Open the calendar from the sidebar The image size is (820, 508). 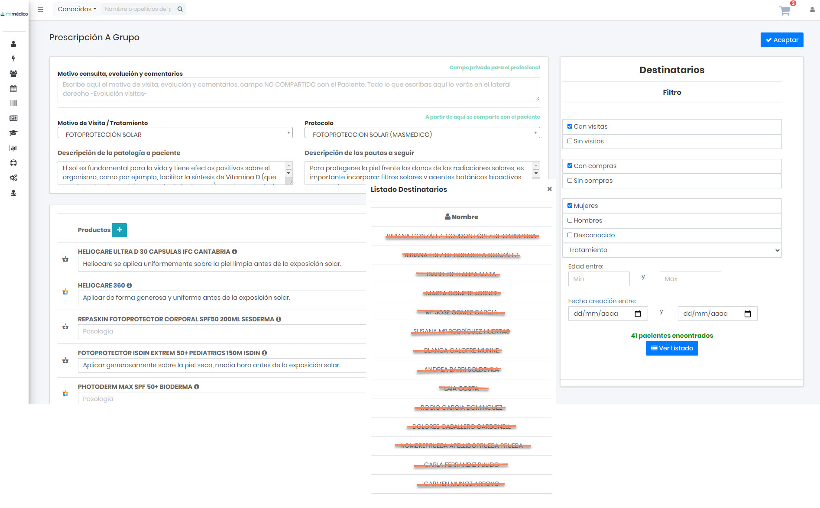point(13,88)
